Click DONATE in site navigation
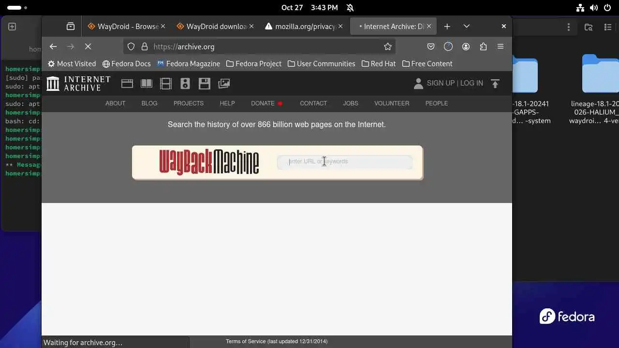Screen dimensions: 619x348 tap(263, 103)
